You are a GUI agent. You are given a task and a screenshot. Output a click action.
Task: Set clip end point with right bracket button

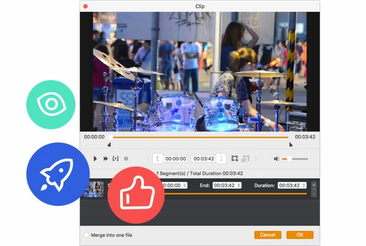221,158
